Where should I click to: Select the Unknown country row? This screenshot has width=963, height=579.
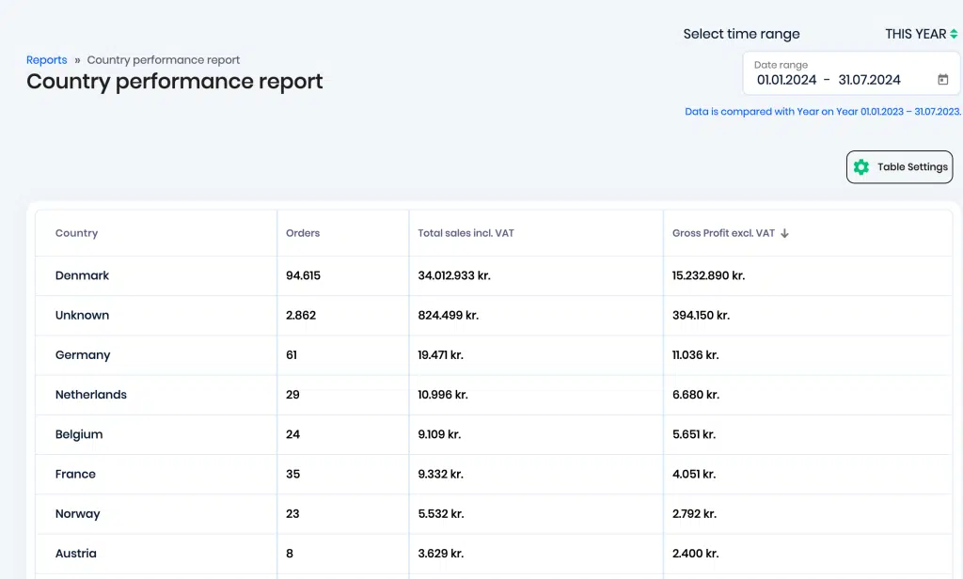coord(494,316)
